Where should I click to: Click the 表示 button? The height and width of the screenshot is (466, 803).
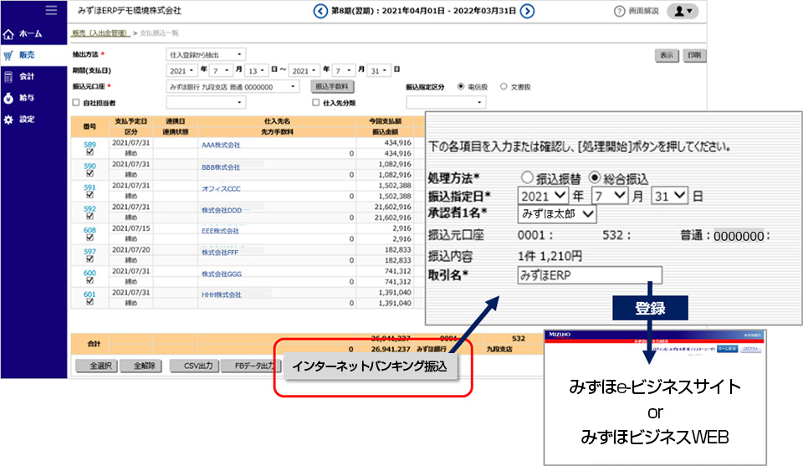[x=667, y=55]
